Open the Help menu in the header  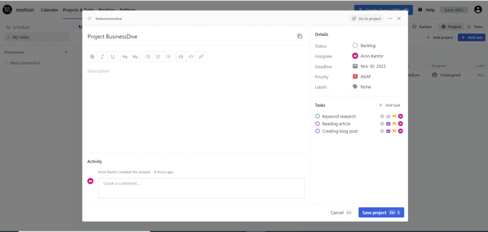tap(427, 10)
